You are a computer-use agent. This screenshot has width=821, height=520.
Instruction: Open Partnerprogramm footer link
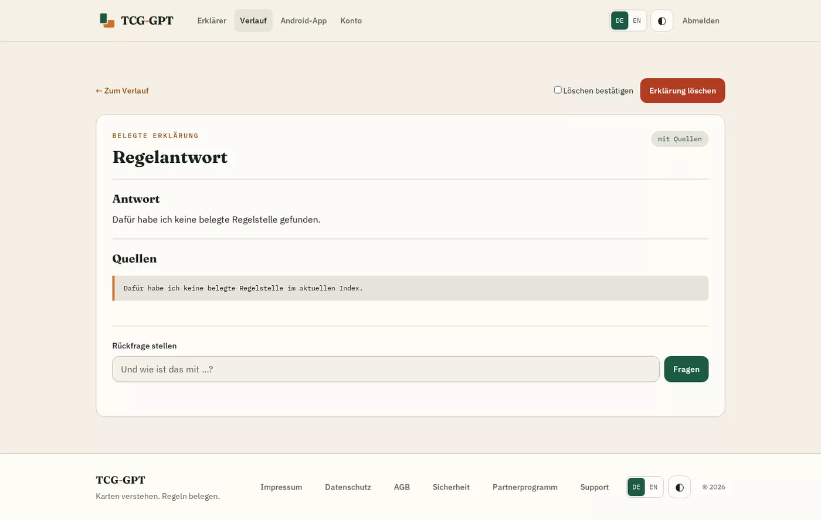(525, 487)
